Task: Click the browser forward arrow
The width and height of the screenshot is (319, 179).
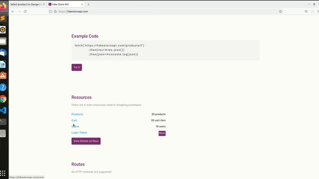Action: pyautogui.click(x=19, y=11)
